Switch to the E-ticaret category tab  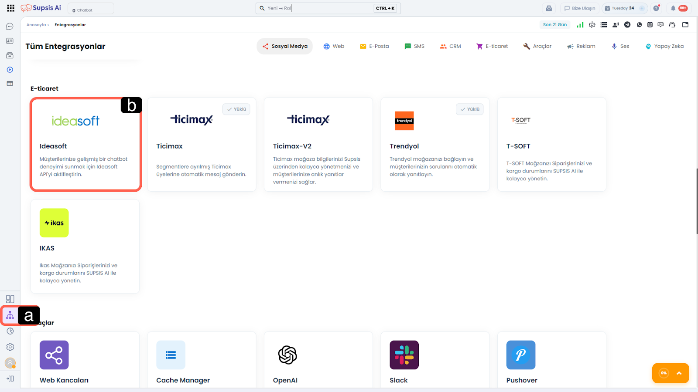[492, 46]
